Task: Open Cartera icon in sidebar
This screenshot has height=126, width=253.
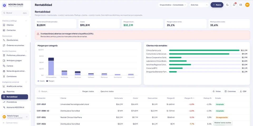Action: (4, 66)
